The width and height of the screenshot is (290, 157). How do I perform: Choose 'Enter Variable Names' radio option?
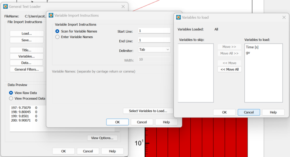point(57,37)
